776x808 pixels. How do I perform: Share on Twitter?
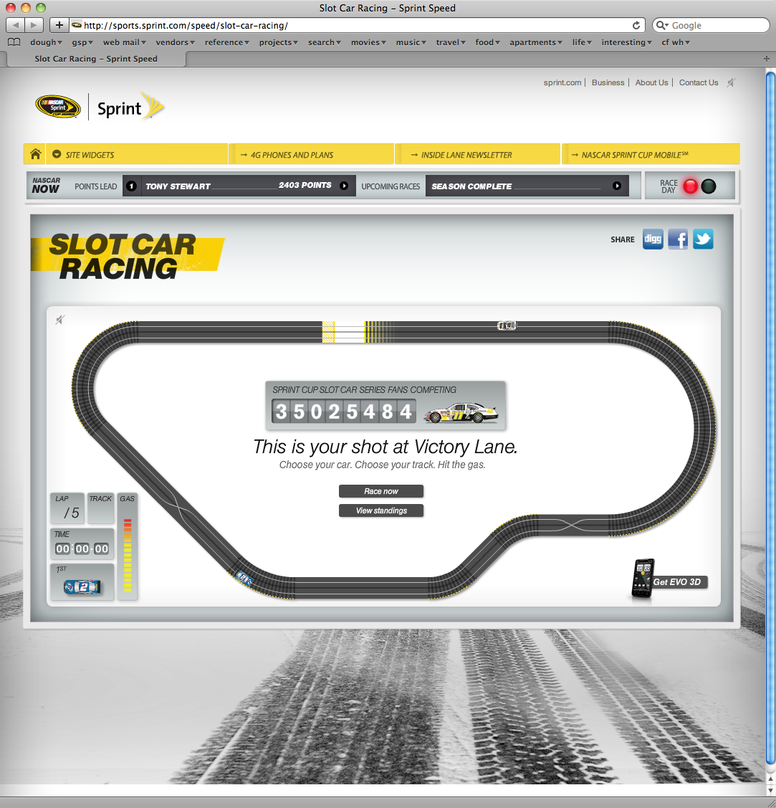click(x=703, y=239)
